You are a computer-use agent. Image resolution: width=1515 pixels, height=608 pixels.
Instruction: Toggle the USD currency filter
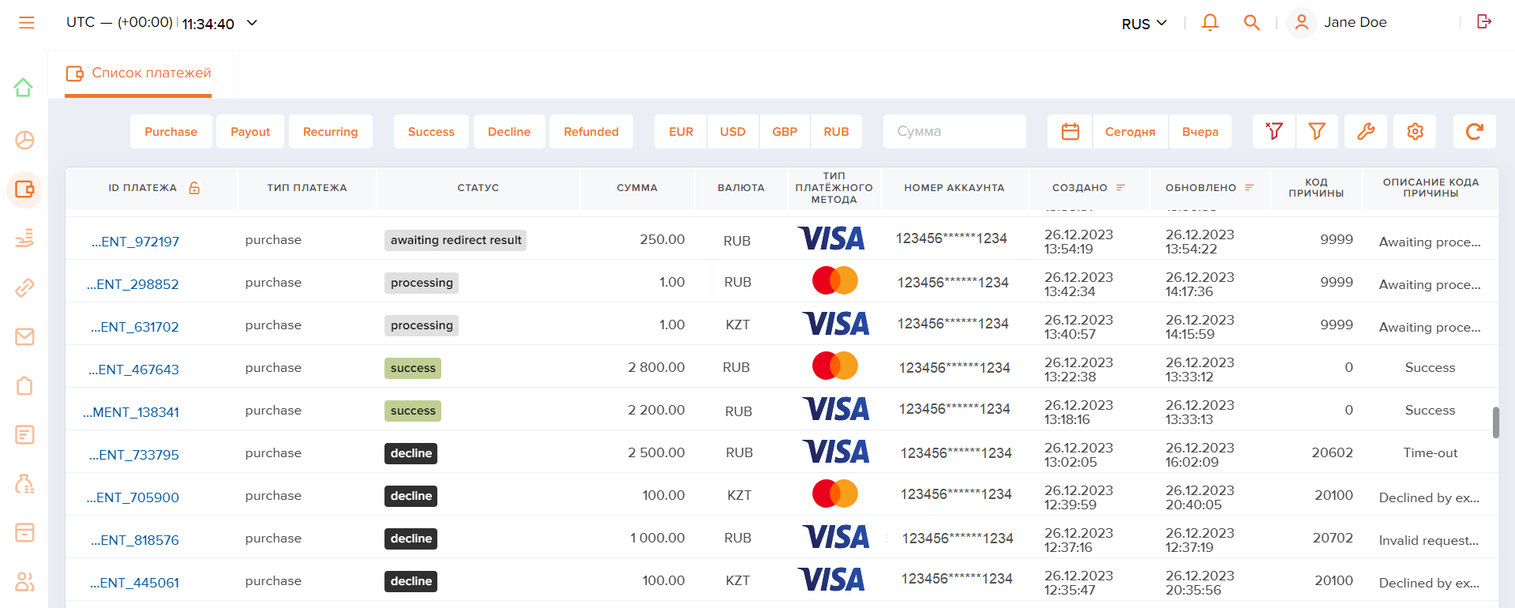point(733,132)
